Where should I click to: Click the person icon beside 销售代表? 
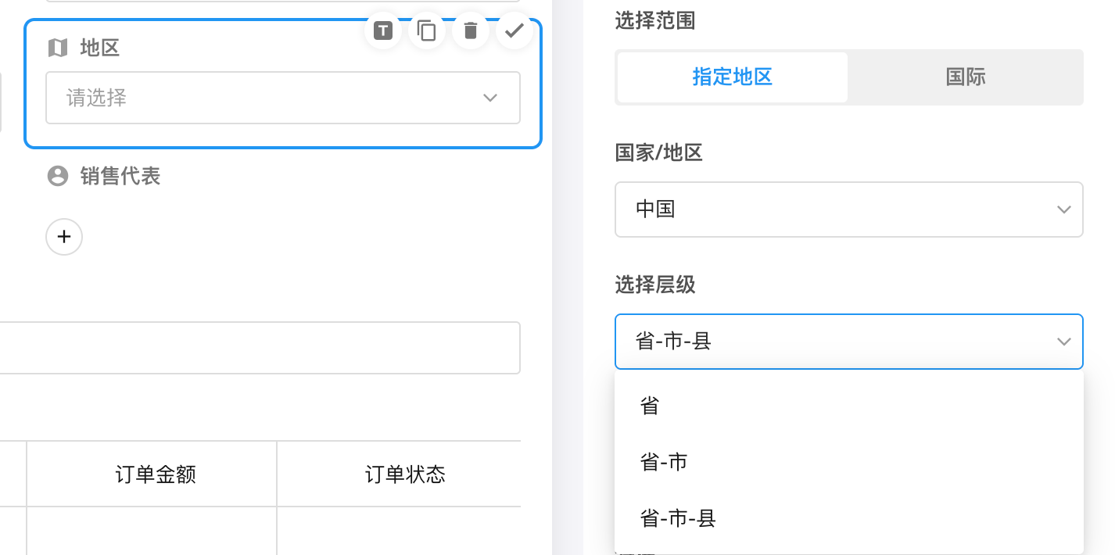[58, 177]
